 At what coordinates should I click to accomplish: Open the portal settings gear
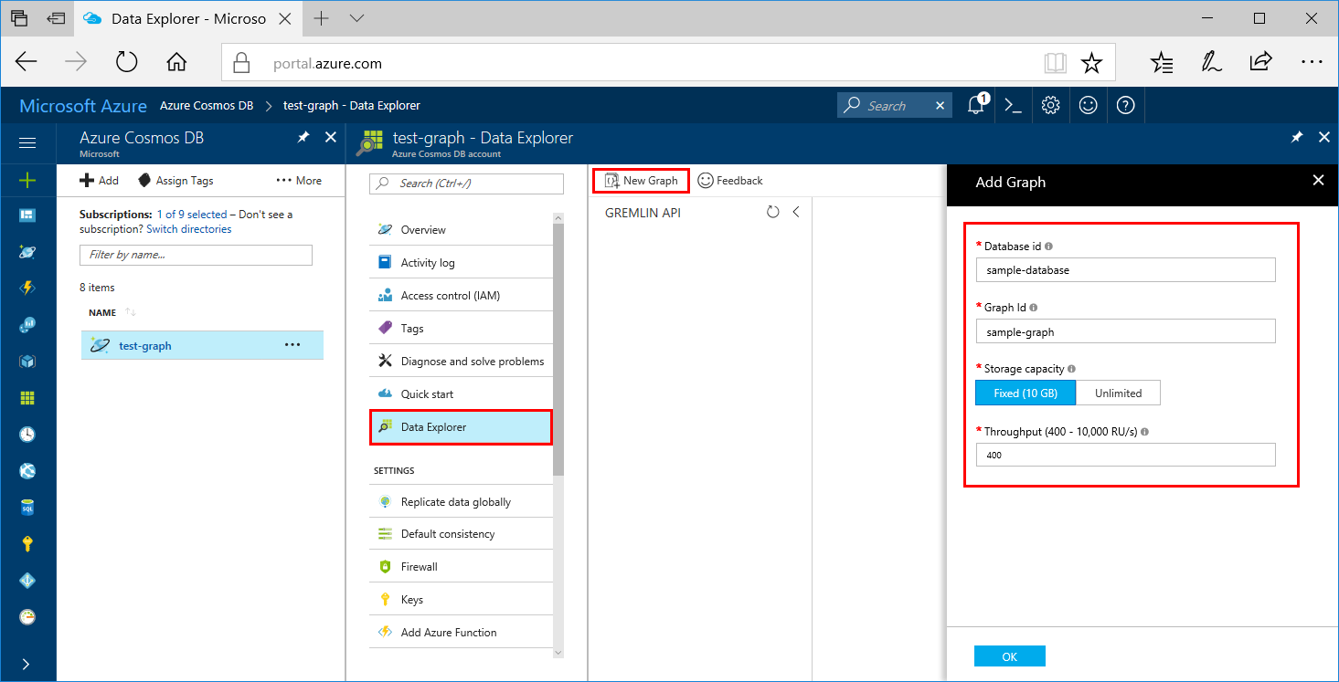point(1050,105)
